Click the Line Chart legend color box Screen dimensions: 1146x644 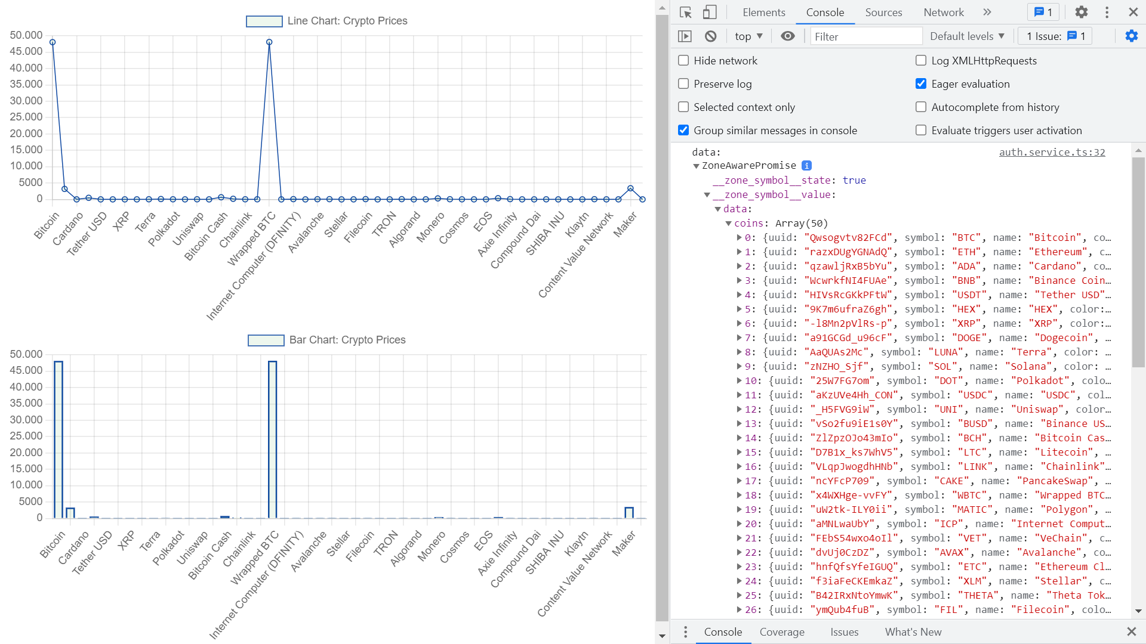(264, 21)
